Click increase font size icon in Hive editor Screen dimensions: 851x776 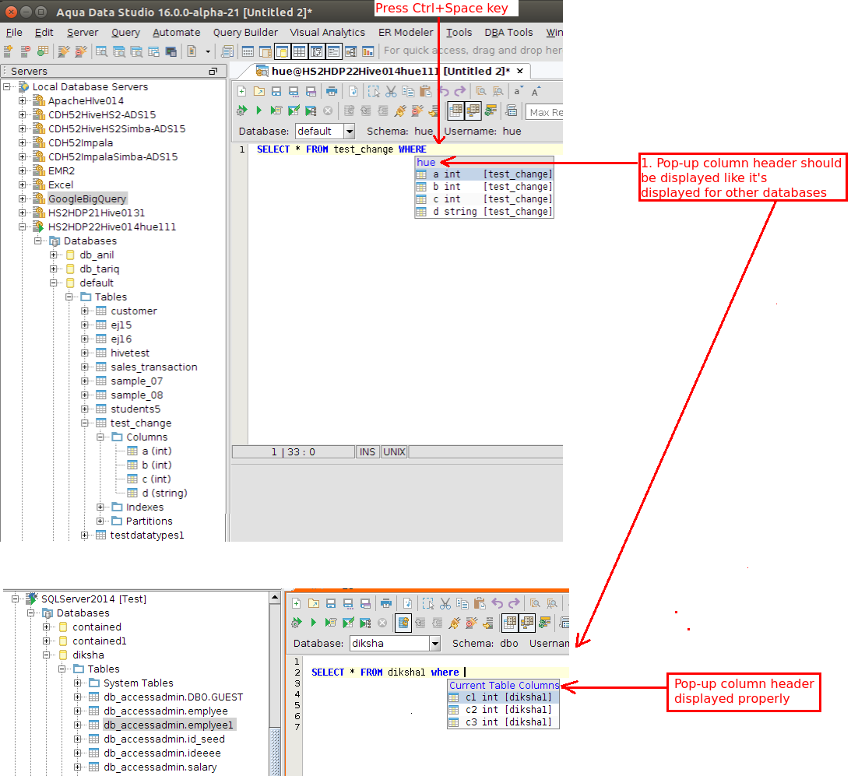(536, 91)
